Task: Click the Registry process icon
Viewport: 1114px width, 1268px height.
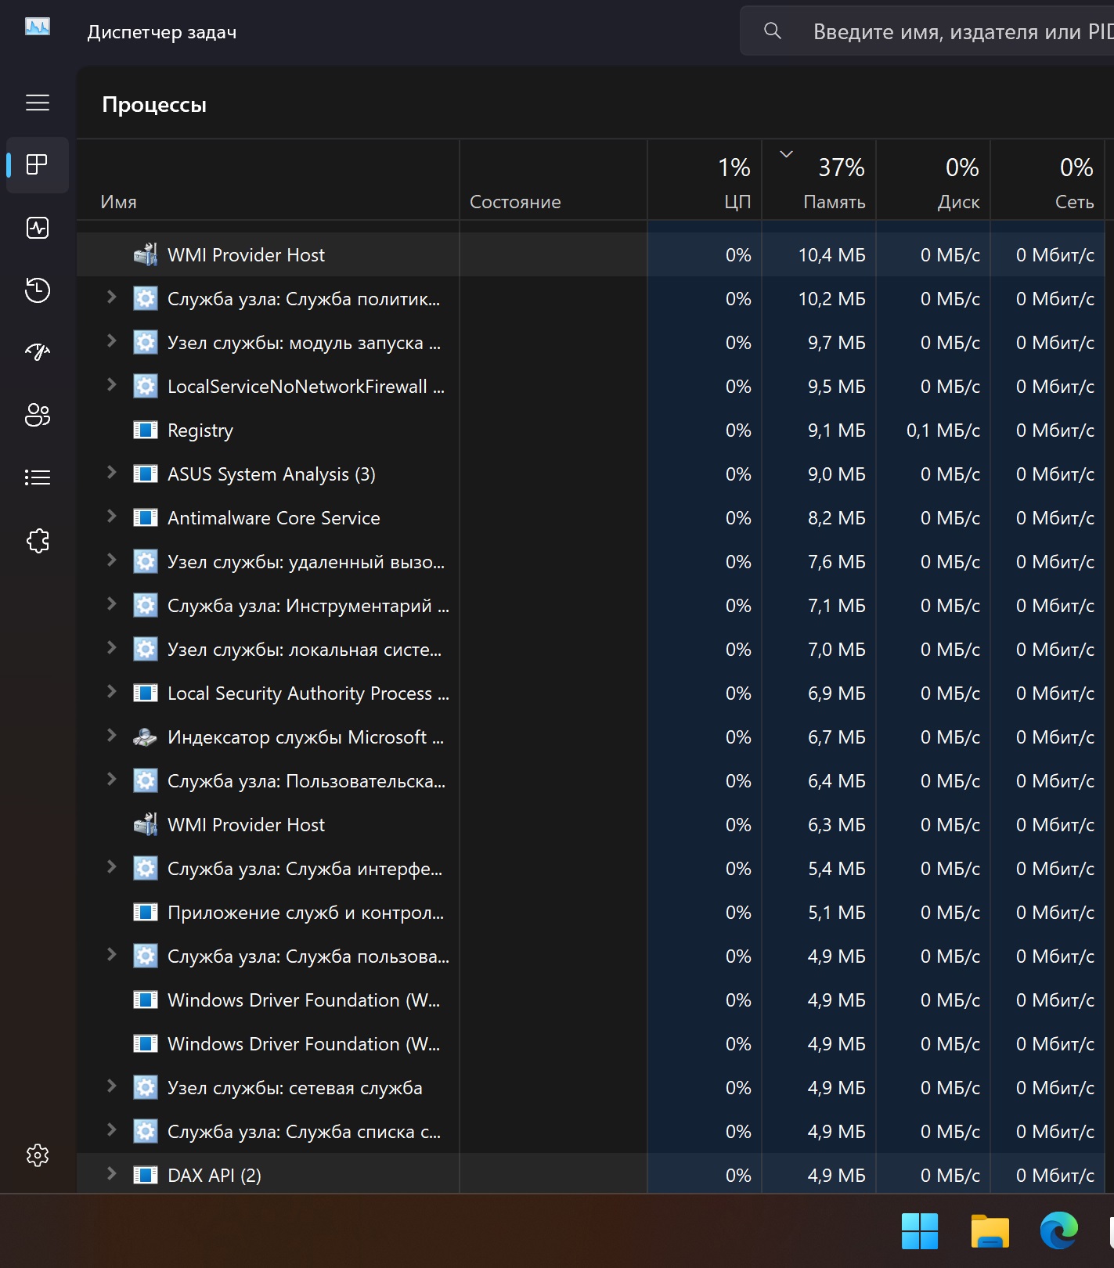Action: 146,430
